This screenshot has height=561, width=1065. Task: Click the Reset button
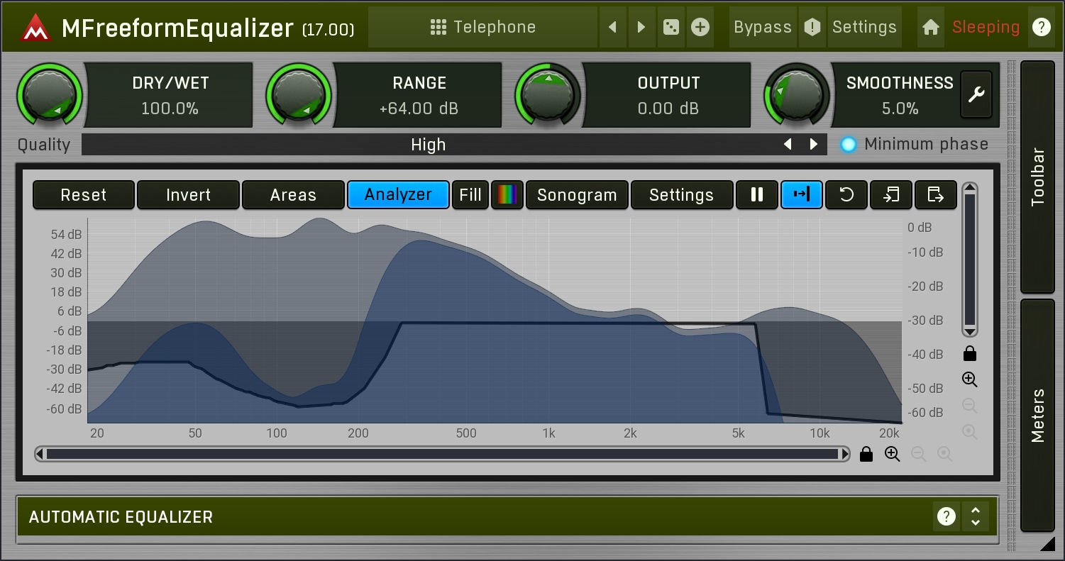(x=84, y=194)
